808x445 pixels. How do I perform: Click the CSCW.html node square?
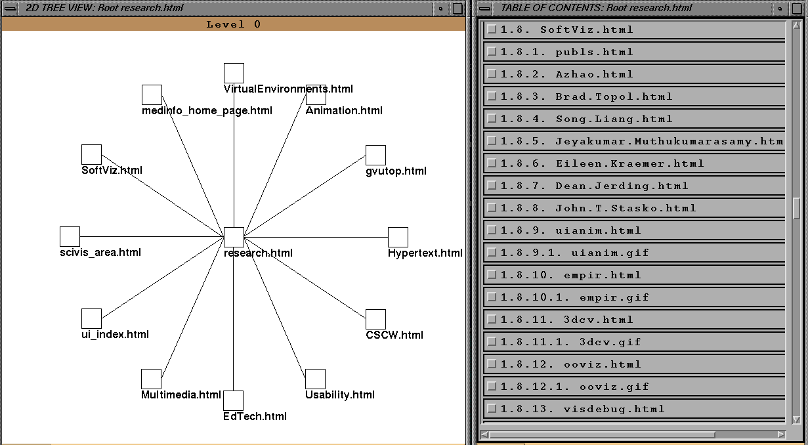point(375,319)
